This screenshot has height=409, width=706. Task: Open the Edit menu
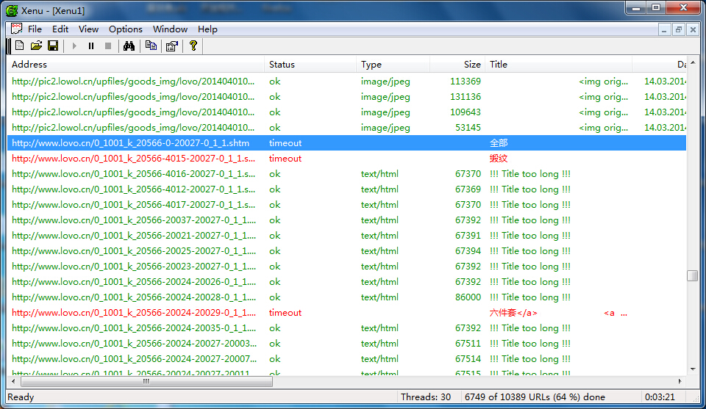pos(60,29)
